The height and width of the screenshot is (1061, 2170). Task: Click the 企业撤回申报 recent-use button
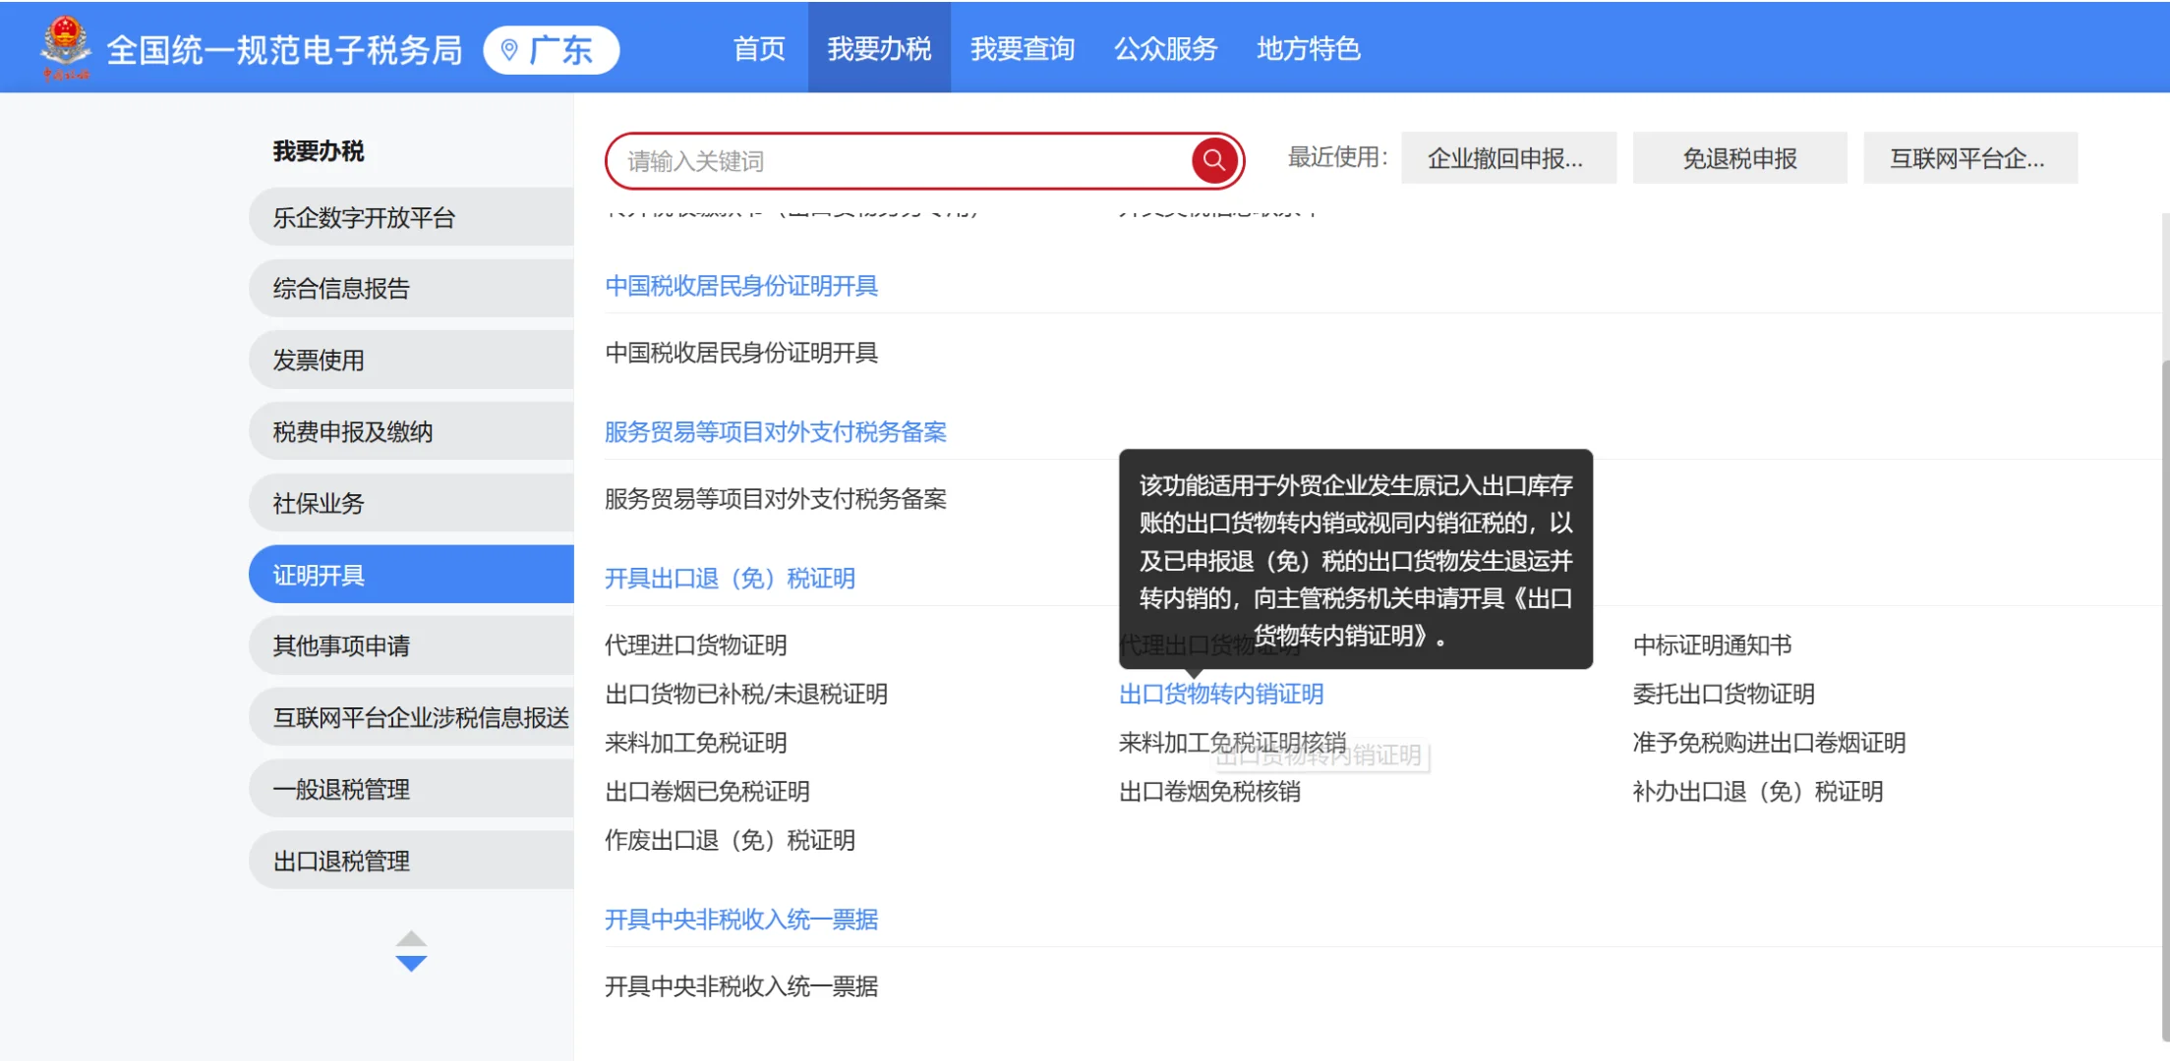1508,157
